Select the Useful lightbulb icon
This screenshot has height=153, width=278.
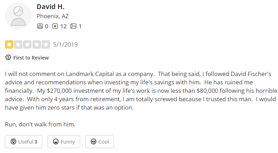tap(13, 141)
